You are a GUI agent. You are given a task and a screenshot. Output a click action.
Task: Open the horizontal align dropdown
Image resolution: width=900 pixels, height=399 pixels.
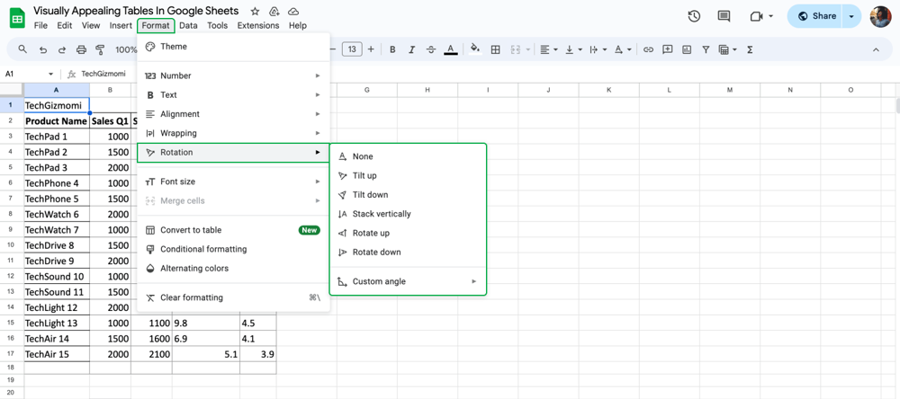(x=547, y=49)
